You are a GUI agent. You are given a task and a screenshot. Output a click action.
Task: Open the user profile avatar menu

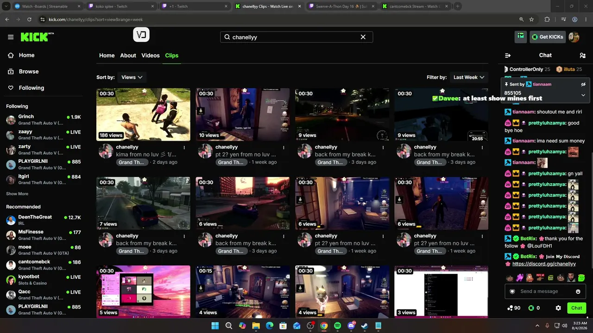pos(574,37)
